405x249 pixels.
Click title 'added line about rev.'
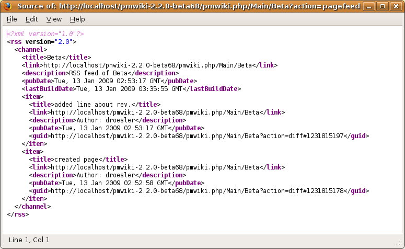[95, 105]
